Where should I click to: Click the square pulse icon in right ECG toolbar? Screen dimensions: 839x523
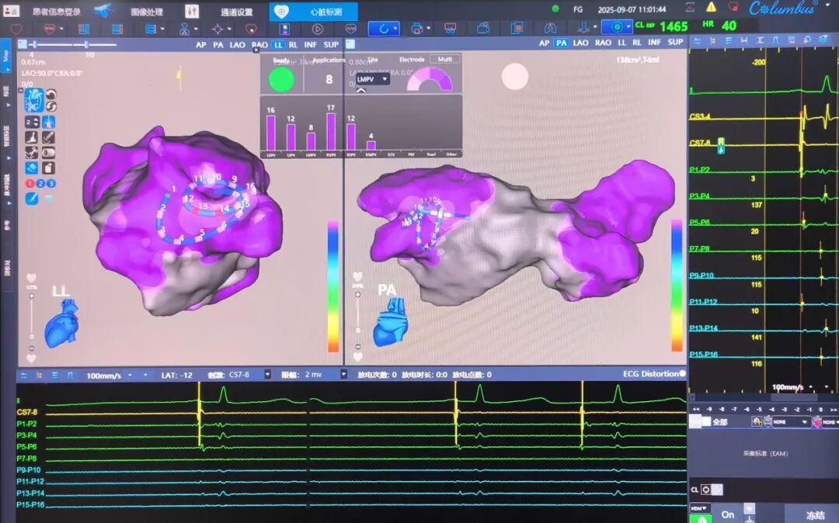pos(775,40)
